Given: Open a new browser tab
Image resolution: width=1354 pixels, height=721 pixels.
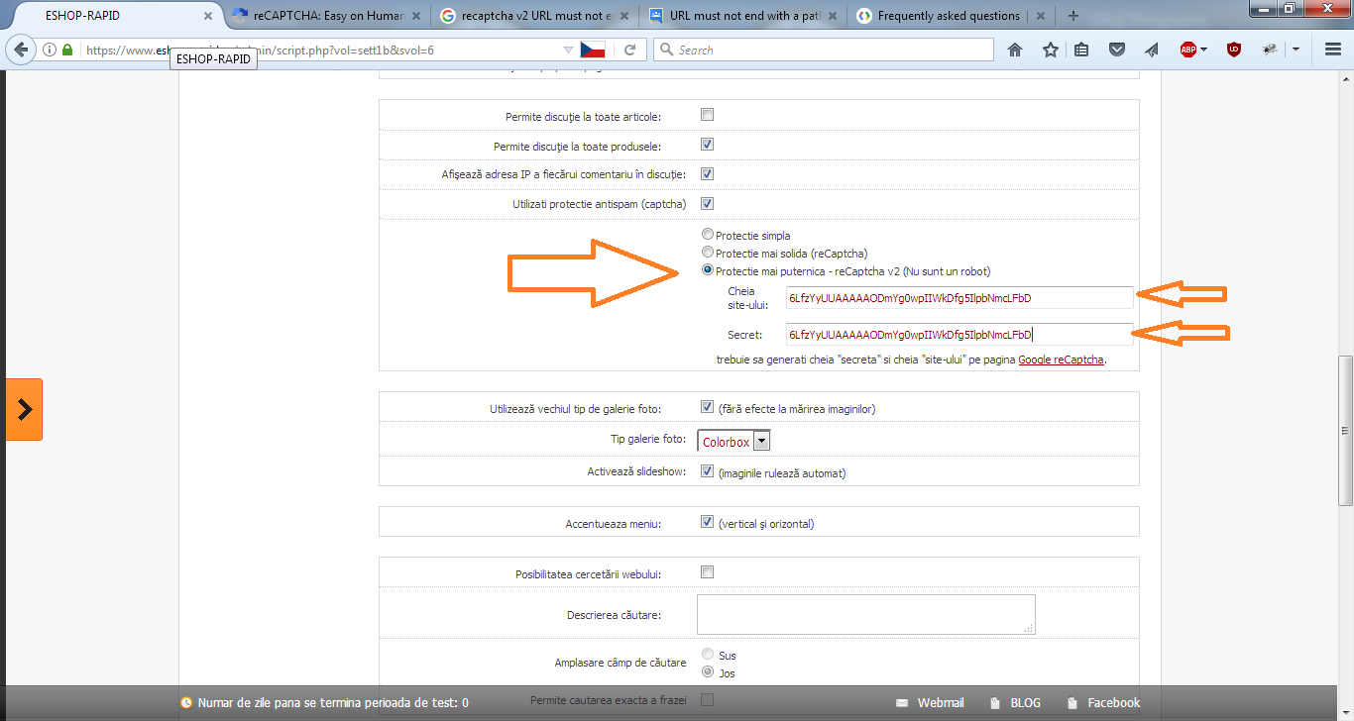Looking at the screenshot, I should tap(1072, 16).
